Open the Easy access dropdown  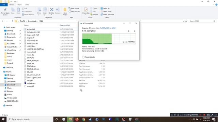[74, 11]
